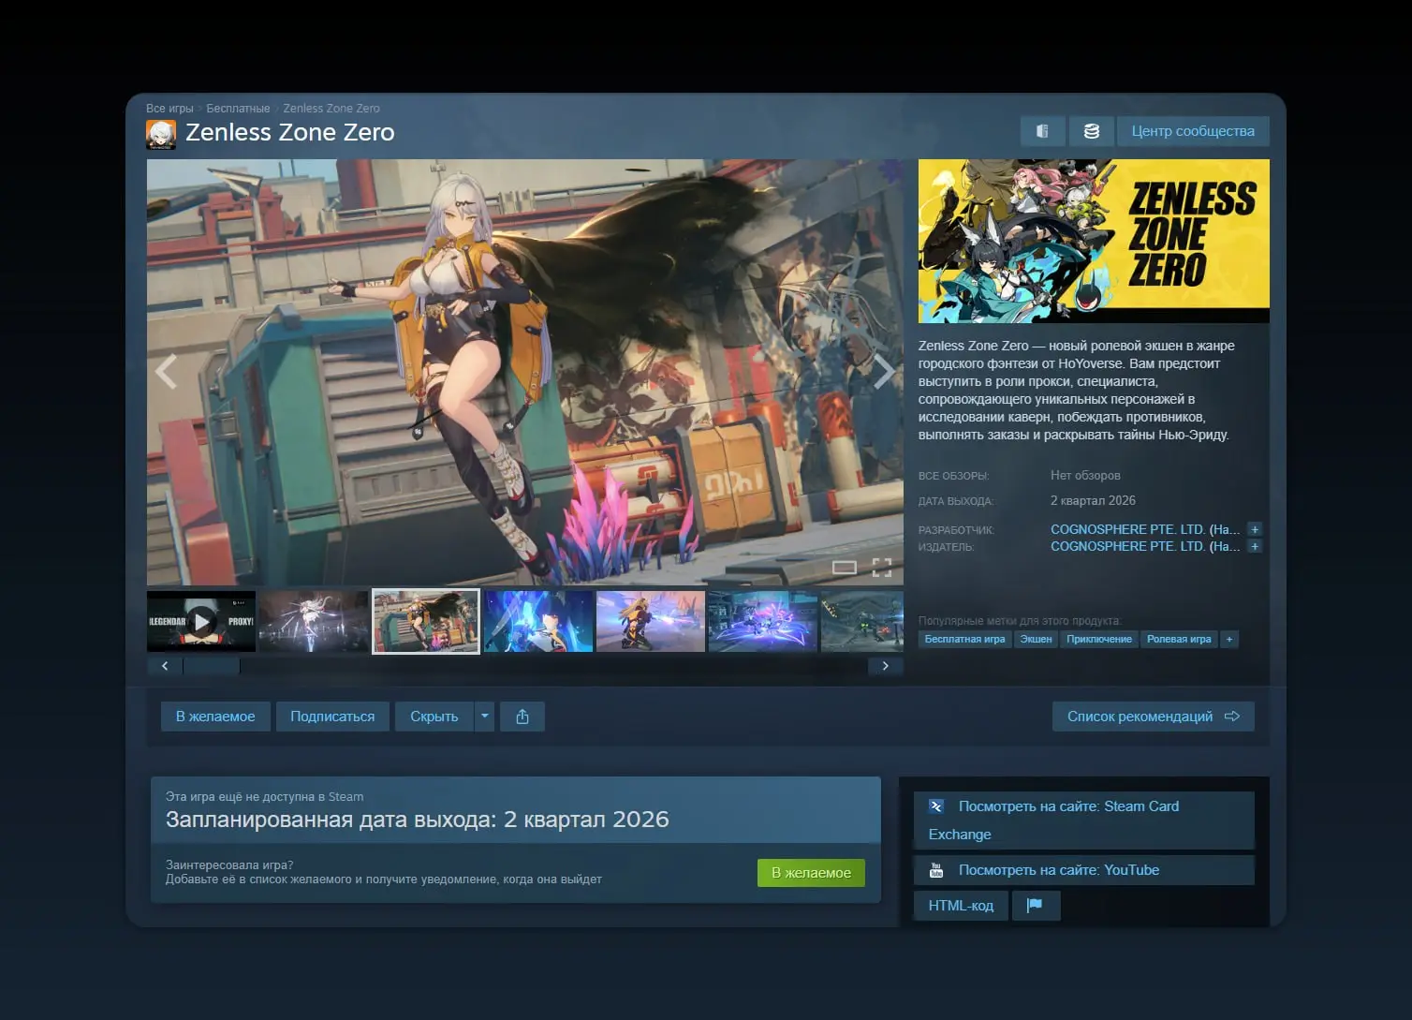Show previous screenshot with left arrow
1412x1020 pixels.
tap(167, 372)
